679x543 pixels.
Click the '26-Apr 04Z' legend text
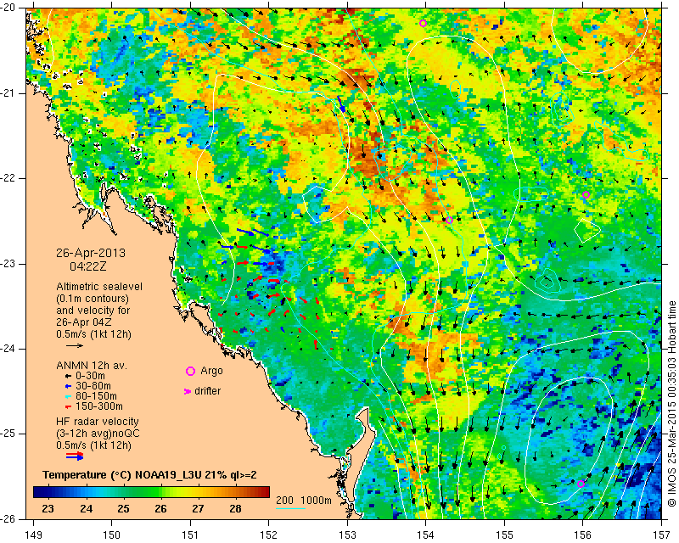click(83, 322)
